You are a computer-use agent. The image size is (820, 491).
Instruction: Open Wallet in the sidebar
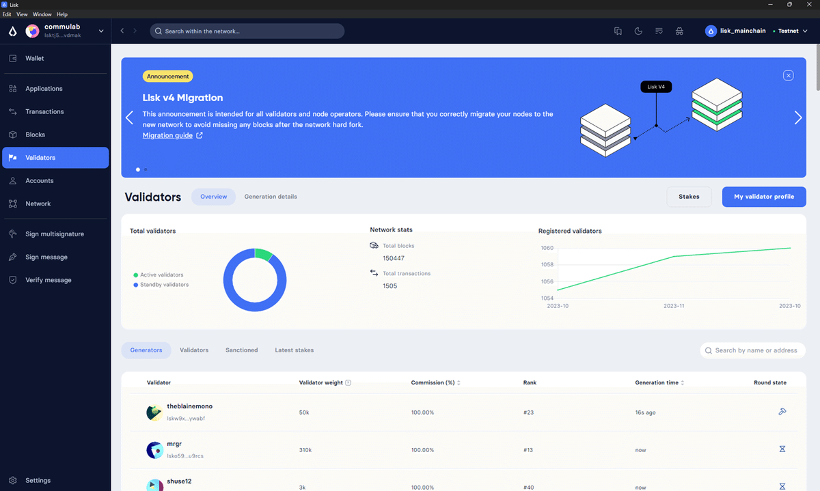(55, 58)
